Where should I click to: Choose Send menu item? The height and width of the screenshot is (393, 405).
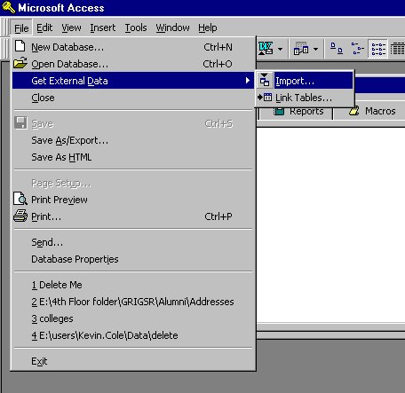133,242
